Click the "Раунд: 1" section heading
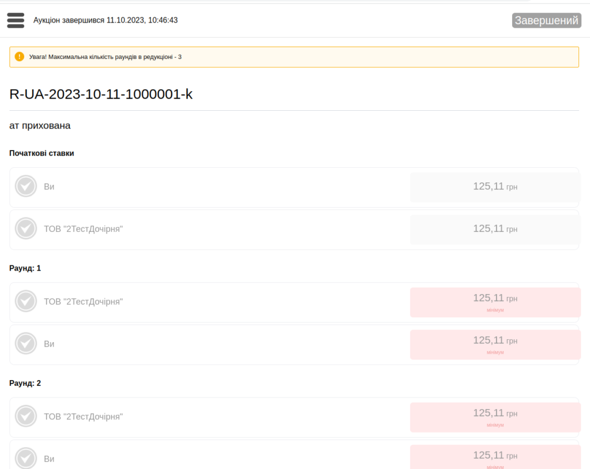Viewport: 590px width, 469px height. point(25,268)
